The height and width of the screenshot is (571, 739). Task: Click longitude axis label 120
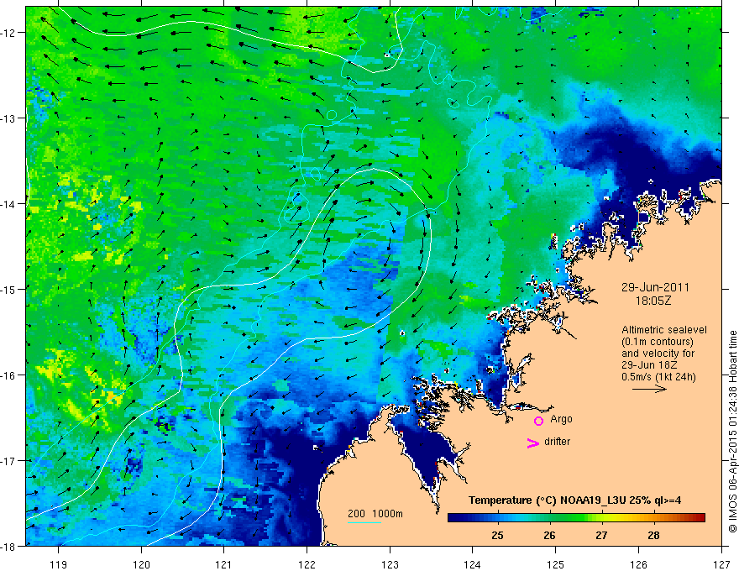point(141,564)
